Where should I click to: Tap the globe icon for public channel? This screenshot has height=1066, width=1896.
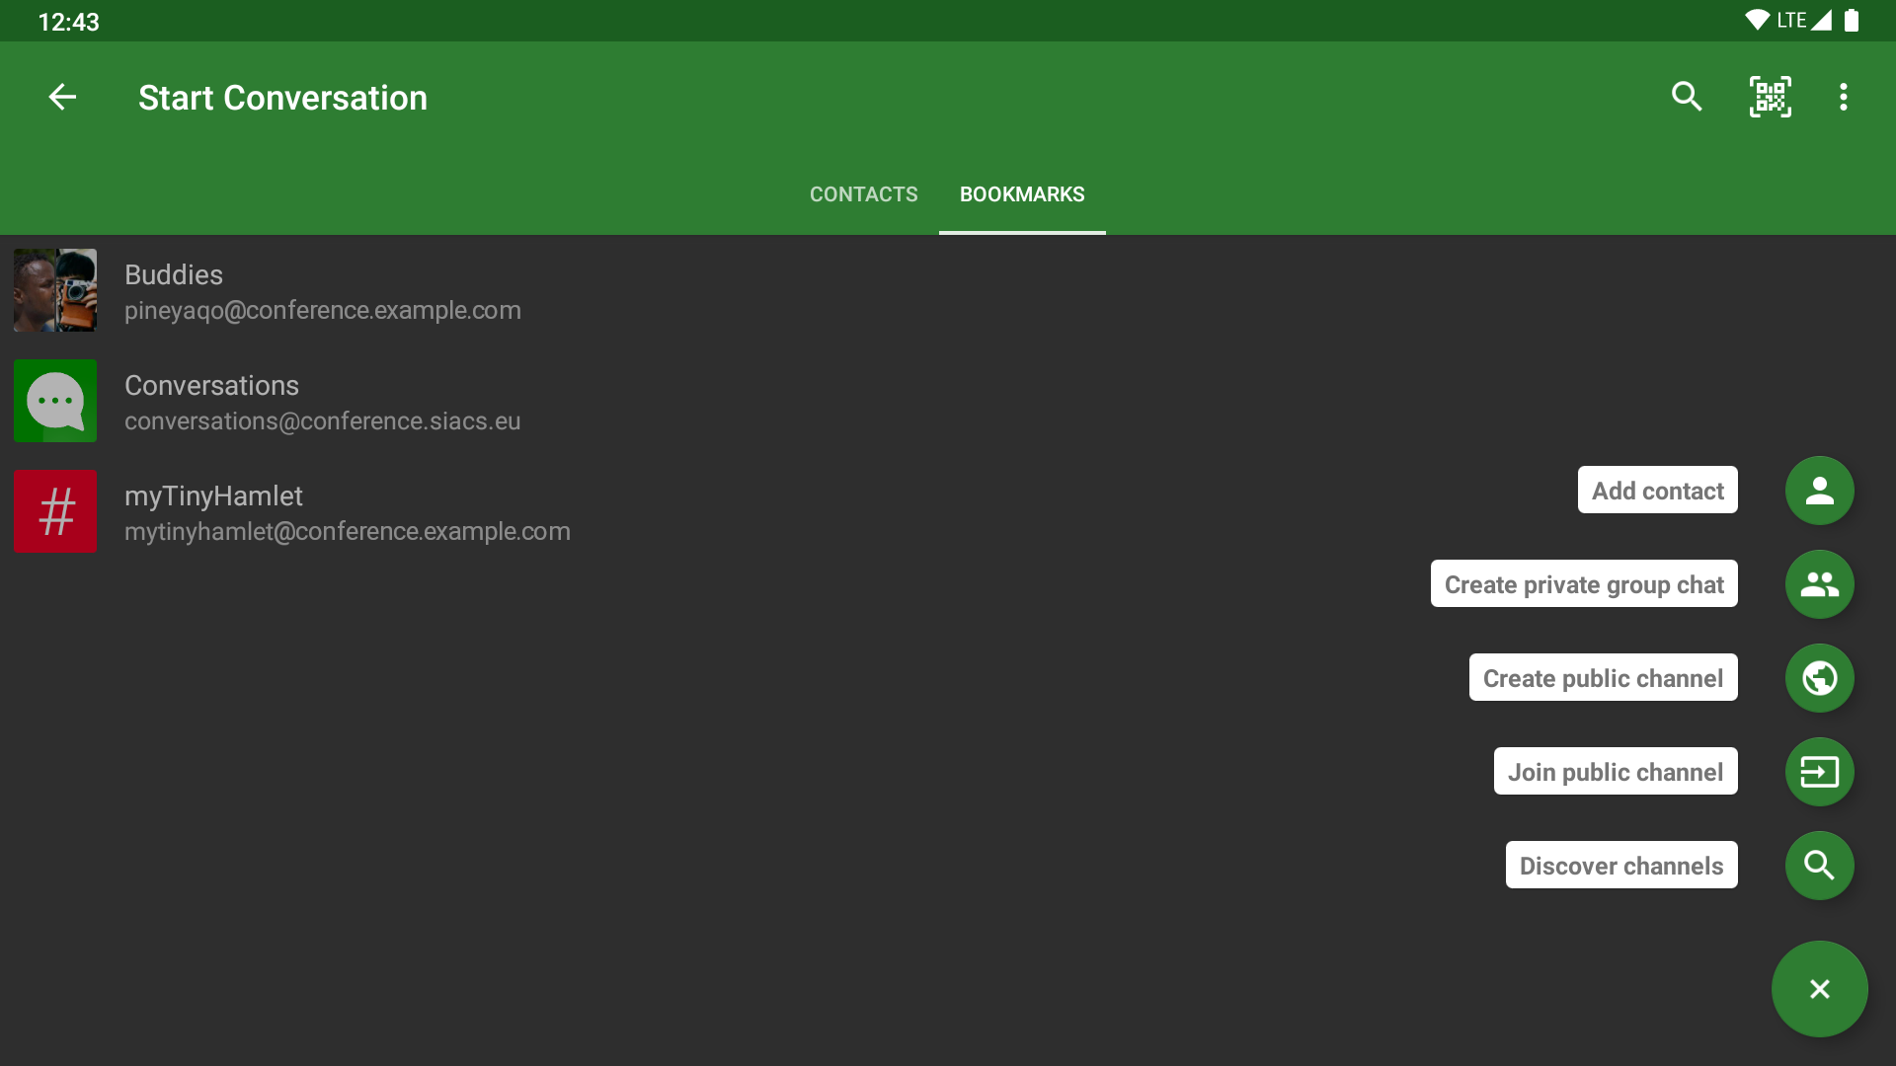pyautogui.click(x=1819, y=678)
